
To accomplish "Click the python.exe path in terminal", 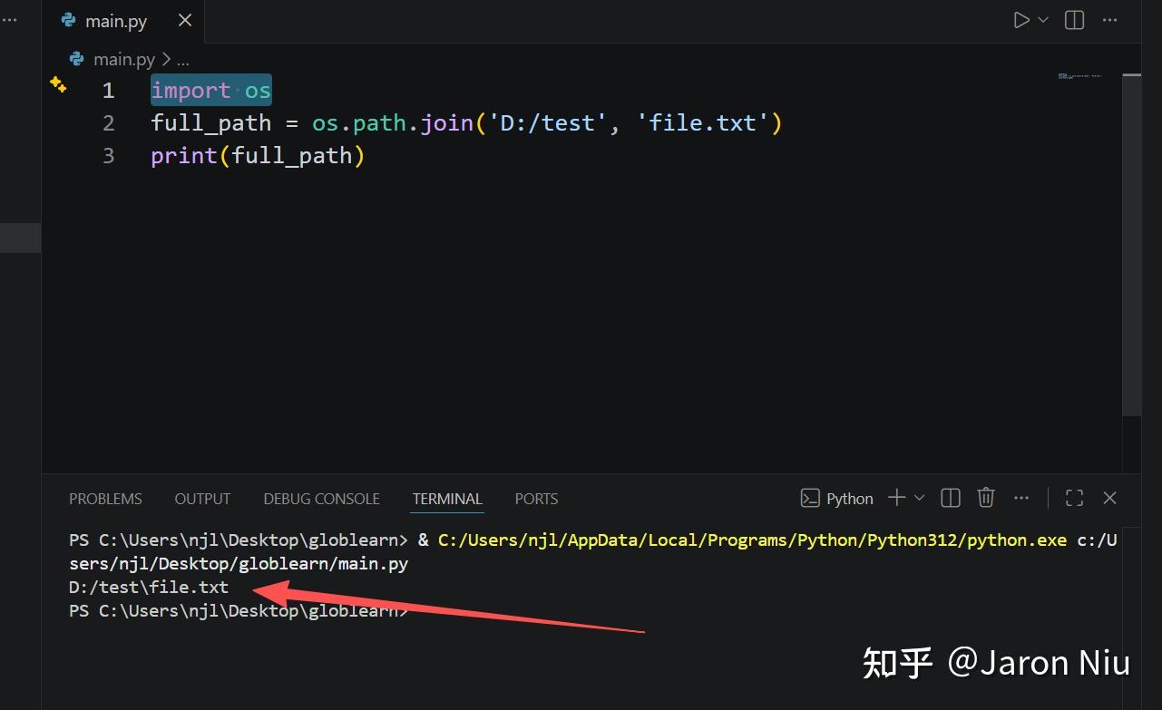I will [752, 540].
